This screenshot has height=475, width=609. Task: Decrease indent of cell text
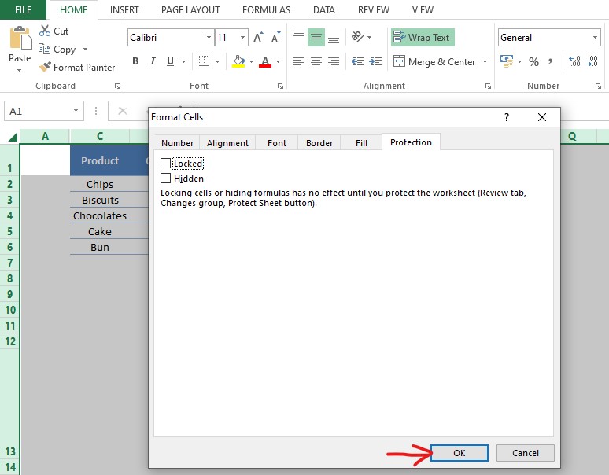click(x=358, y=61)
